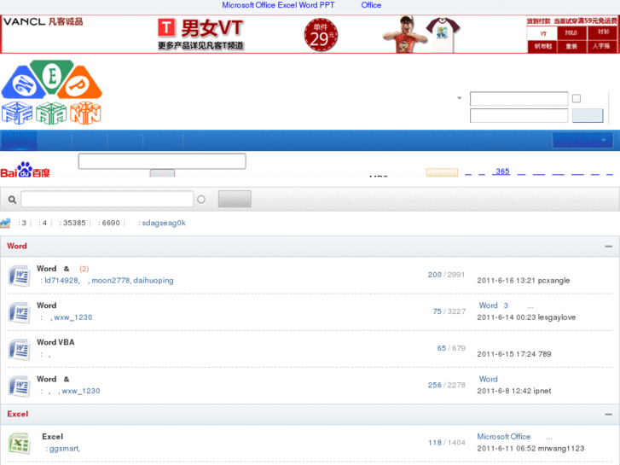Select the highlighted first navigation tab
The image size is (620, 465).
coord(19,140)
